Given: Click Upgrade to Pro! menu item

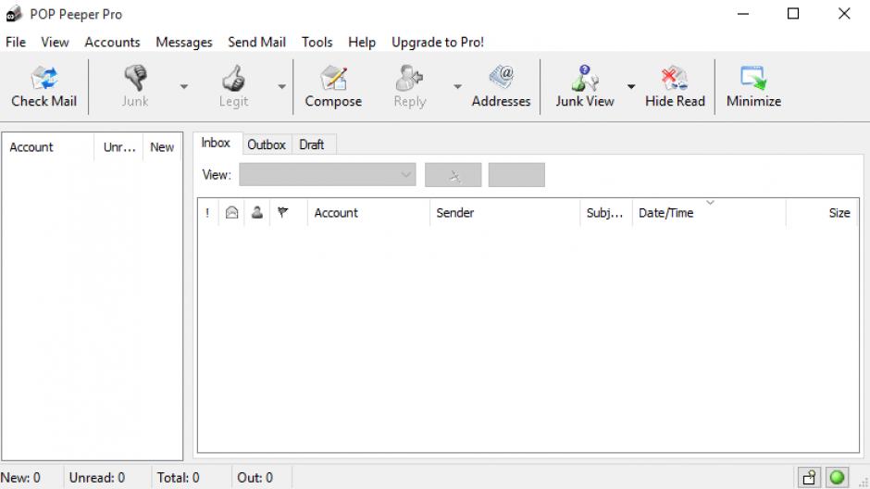Looking at the screenshot, I should tap(437, 43).
